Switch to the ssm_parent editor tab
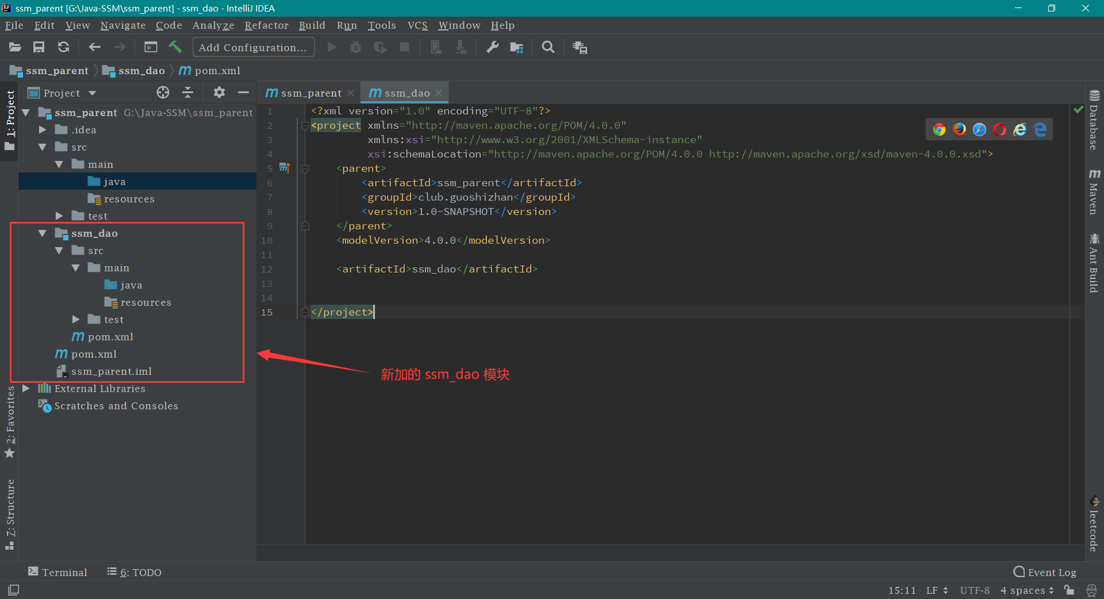 [x=310, y=93]
